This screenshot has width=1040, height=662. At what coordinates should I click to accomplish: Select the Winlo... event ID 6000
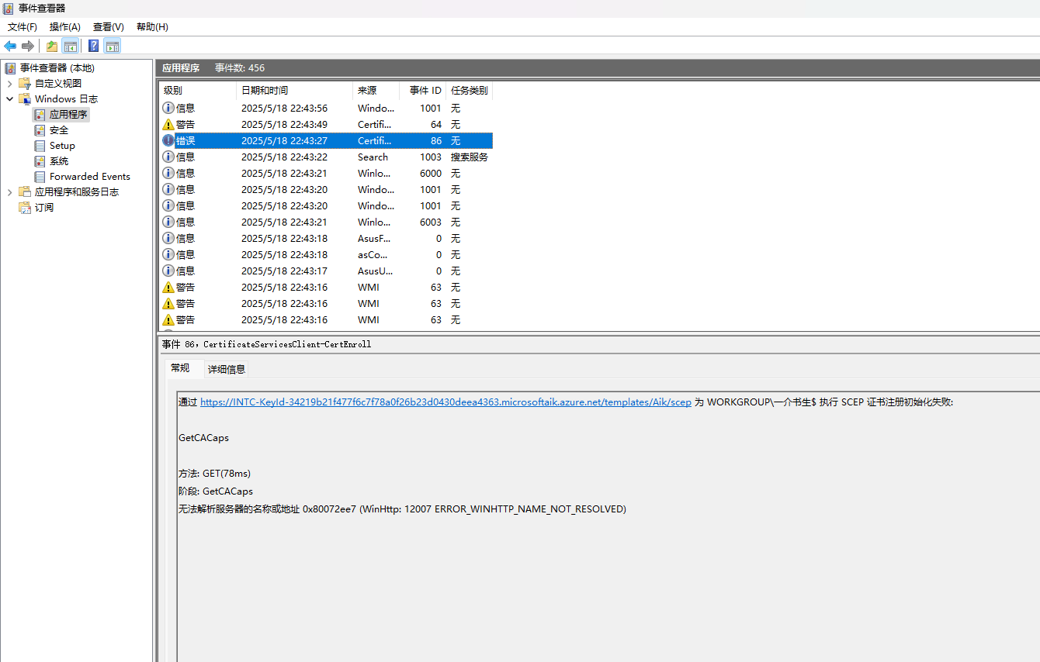point(326,173)
